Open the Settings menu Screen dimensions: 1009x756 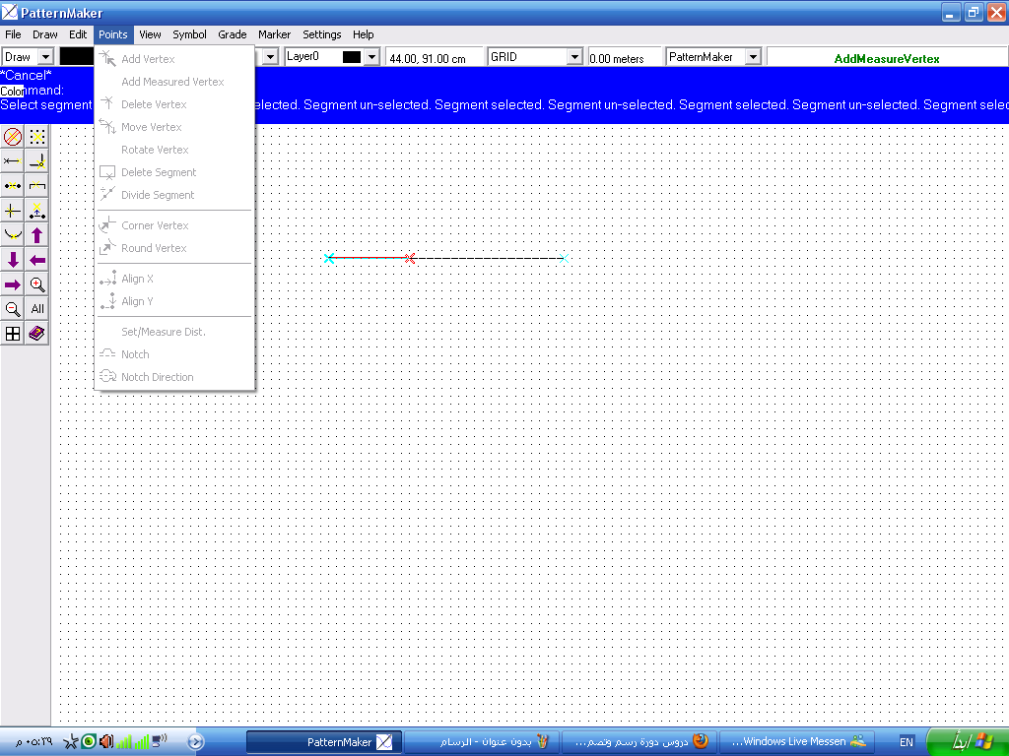click(321, 34)
